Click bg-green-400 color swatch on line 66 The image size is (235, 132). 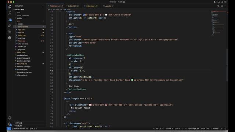coord(132,80)
